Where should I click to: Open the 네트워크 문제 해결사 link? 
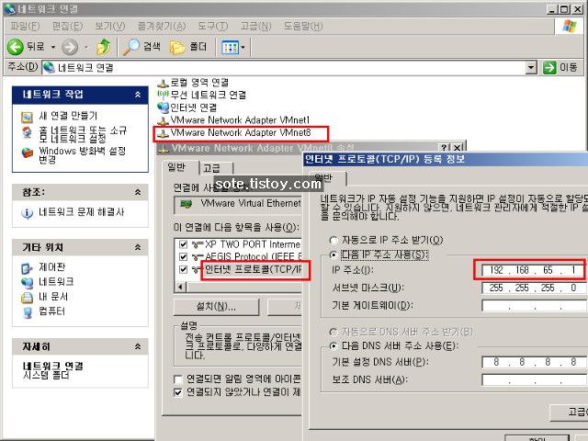pyautogui.click(x=82, y=212)
